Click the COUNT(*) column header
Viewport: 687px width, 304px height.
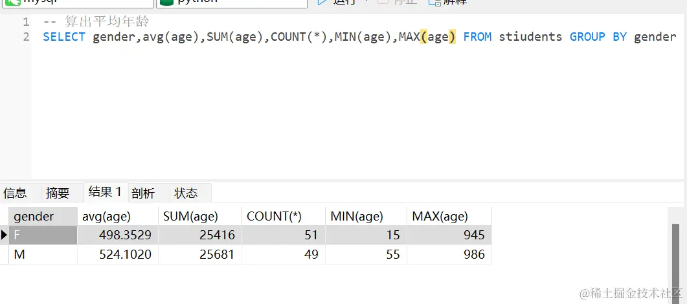pyautogui.click(x=284, y=216)
